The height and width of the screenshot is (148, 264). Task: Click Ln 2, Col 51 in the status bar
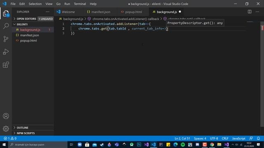(182, 139)
